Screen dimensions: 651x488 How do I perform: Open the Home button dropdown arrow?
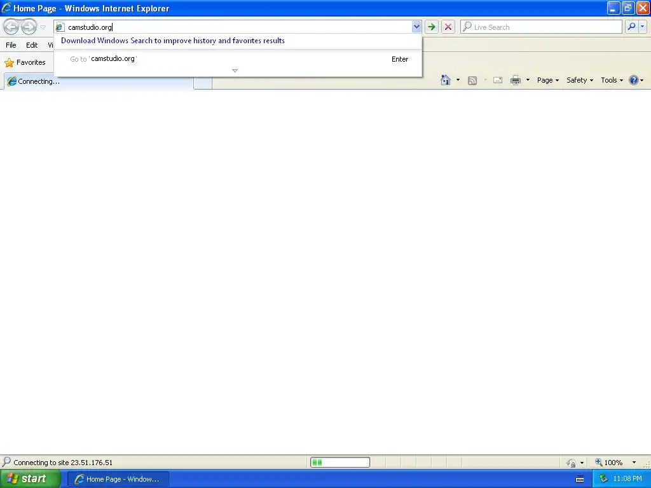458,80
